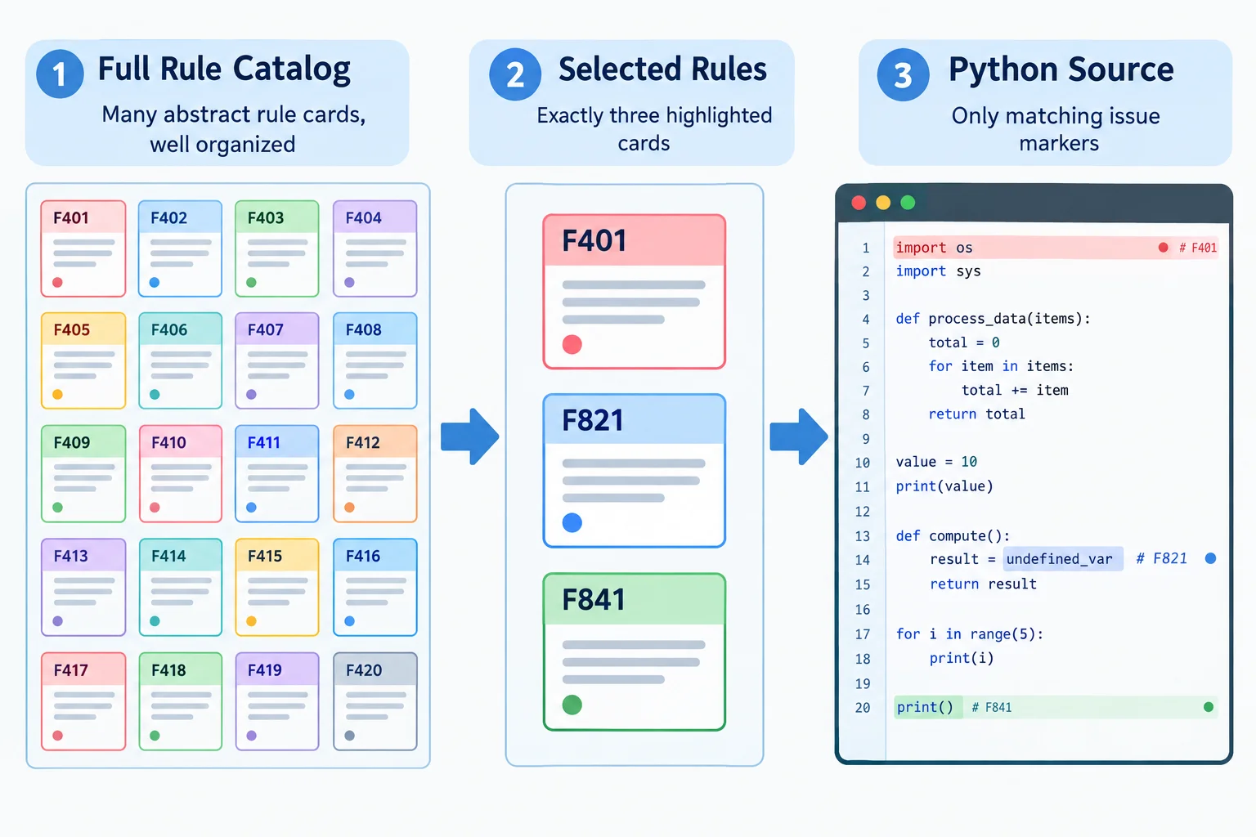Click line number 1 in the gutter
The image size is (1256, 837).
(x=866, y=248)
